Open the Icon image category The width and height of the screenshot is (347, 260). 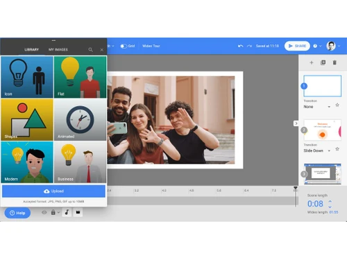27,77
